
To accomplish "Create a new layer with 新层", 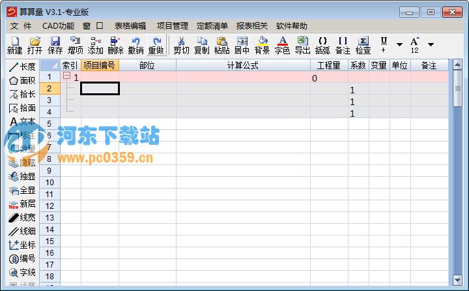I will [x=22, y=204].
